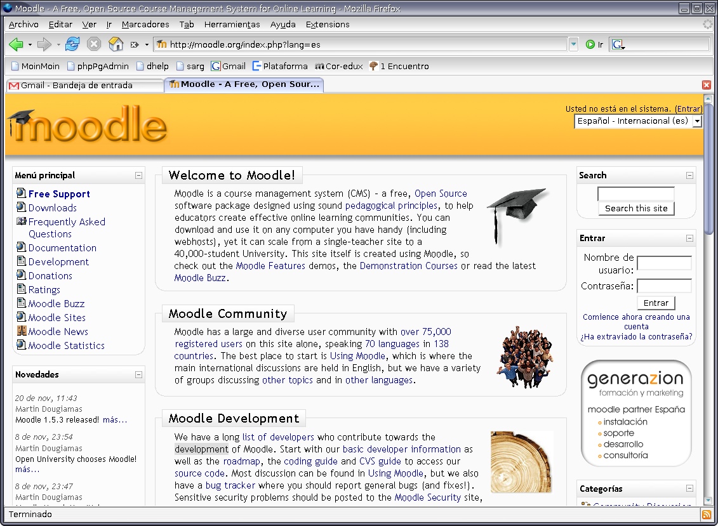The width and height of the screenshot is (718, 526).
Task: Click the Moodle logo in header
Action: pyautogui.click(x=87, y=125)
